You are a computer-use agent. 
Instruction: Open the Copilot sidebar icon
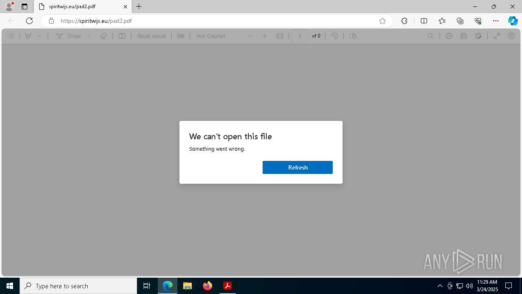513,21
